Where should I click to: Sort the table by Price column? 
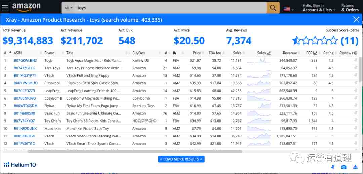(x=197, y=53)
